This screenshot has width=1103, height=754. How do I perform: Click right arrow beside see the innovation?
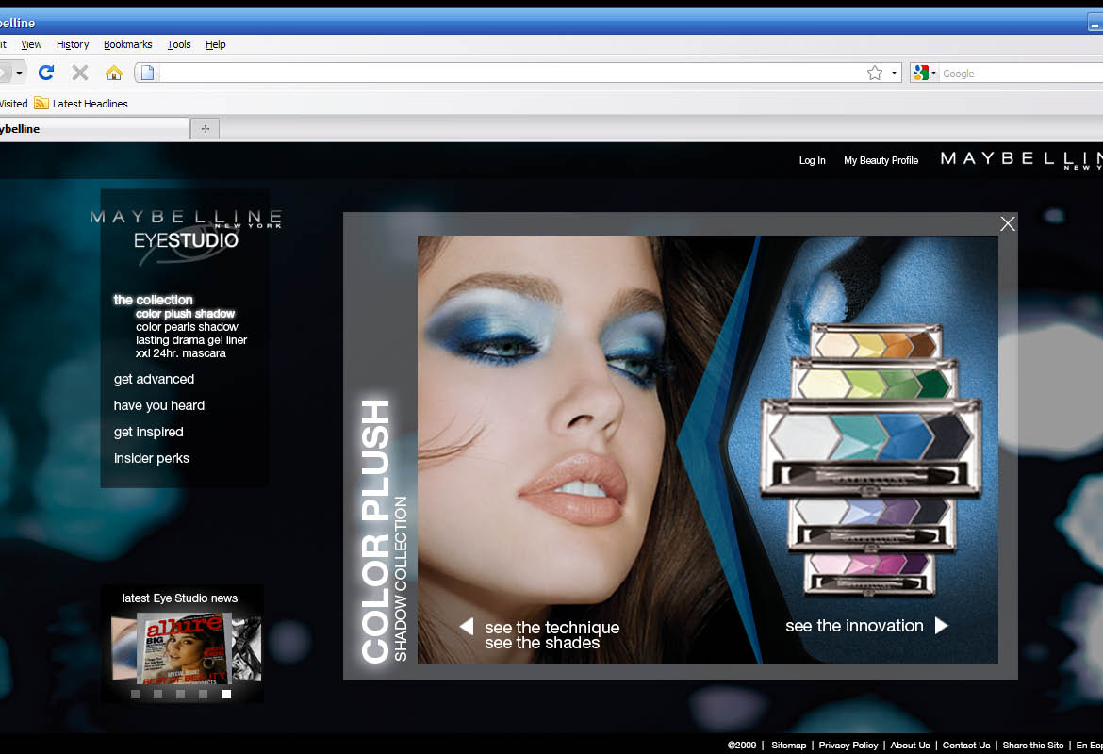pyautogui.click(x=941, y=626)
